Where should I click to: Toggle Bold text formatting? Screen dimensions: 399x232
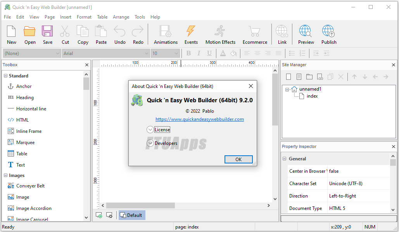click(x=188, y=53)
